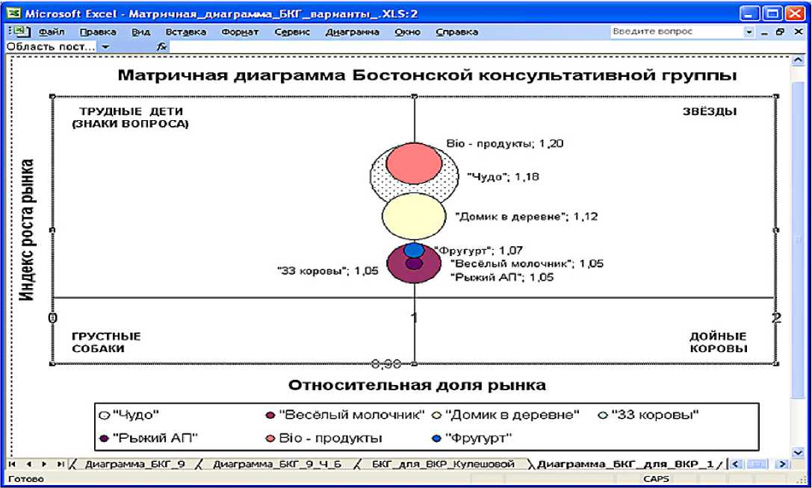Close the workbook via menu bar X

(798, 32)
